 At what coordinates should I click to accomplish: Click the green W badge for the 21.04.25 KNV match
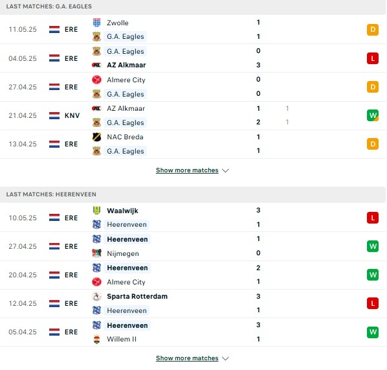372,115
